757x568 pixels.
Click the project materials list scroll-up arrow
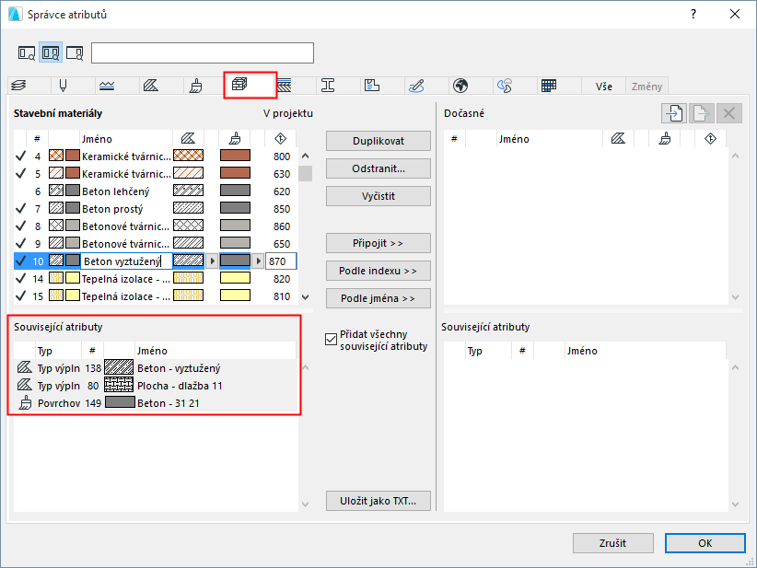click(x=305, y=156)
